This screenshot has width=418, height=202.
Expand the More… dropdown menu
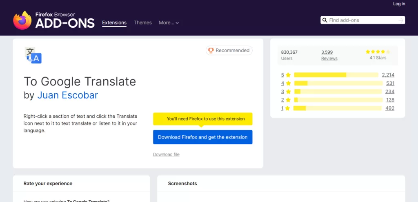(x=169, y=23)
